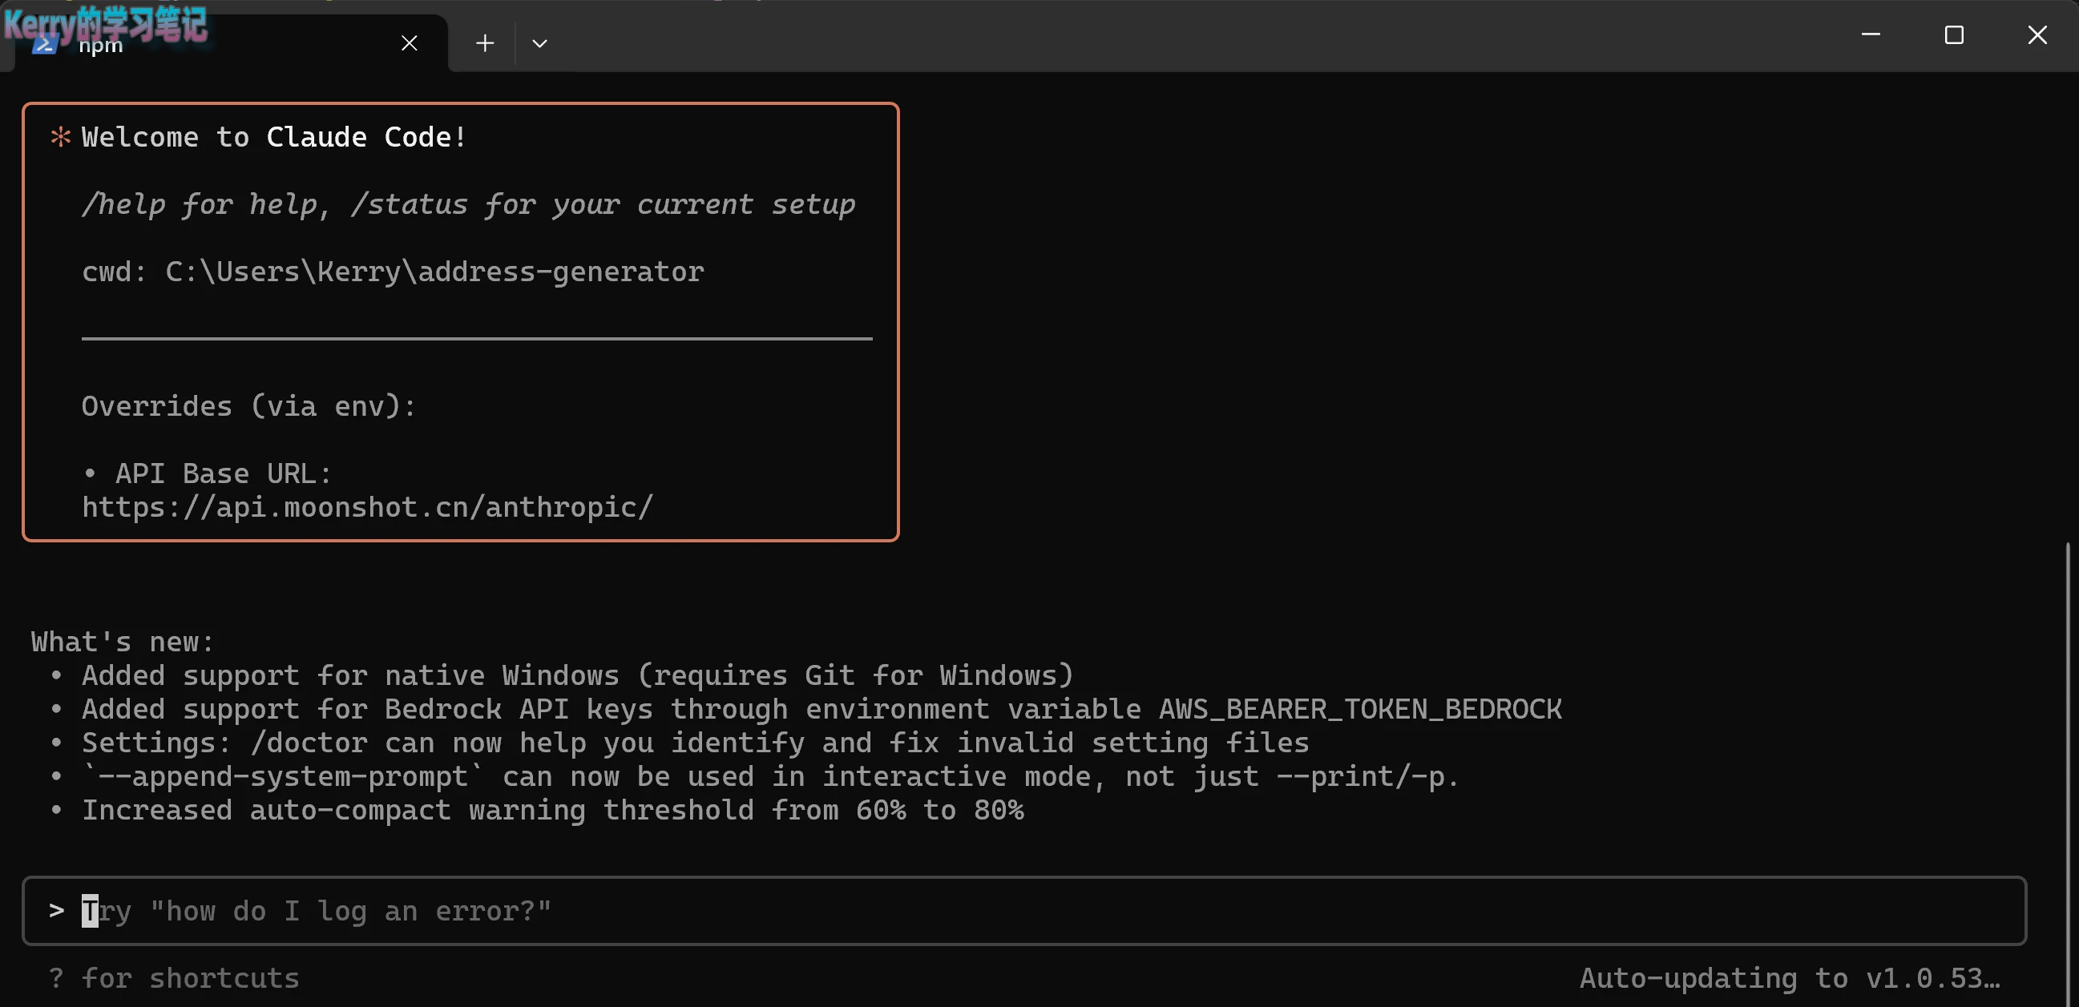Click the auto-compact warning threshold line
Image resolution: width=2079 pixels, height=1007 pixels.
tap(553, 810)
